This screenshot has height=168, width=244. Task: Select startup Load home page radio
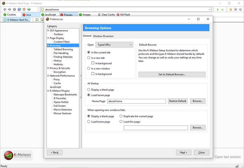[89, 95]
